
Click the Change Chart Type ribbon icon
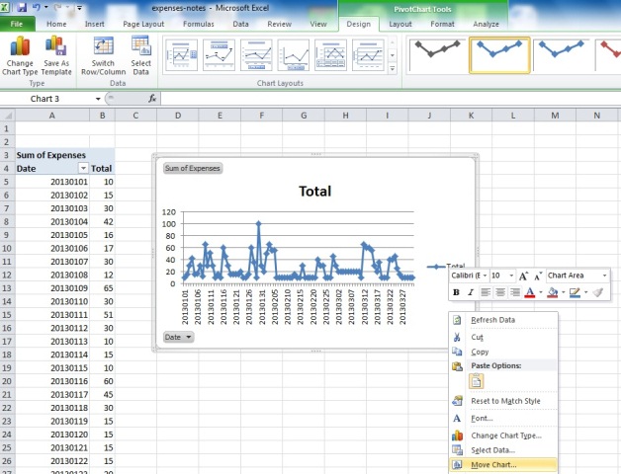pyautogui.click(x=20, y=55)
